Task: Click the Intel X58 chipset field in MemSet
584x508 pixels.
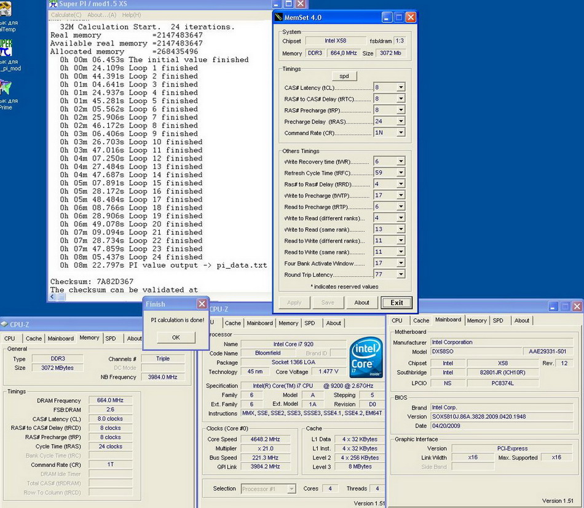Action: point(336,41)
